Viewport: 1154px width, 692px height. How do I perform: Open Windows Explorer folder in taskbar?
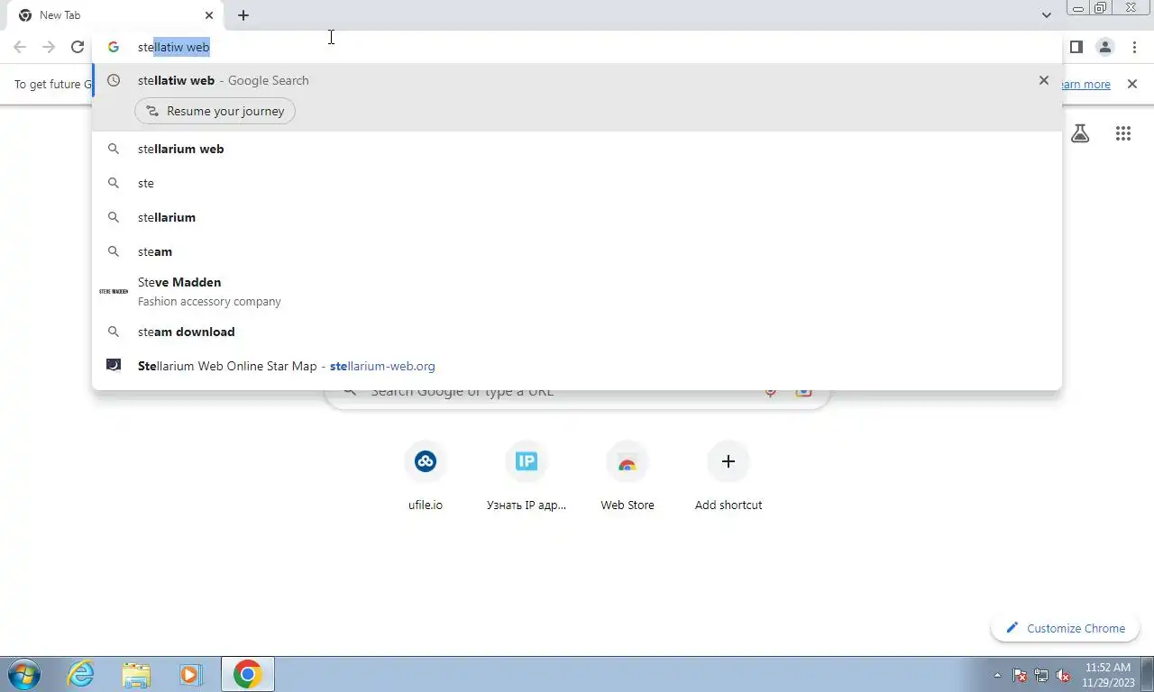tap(136, 674)
